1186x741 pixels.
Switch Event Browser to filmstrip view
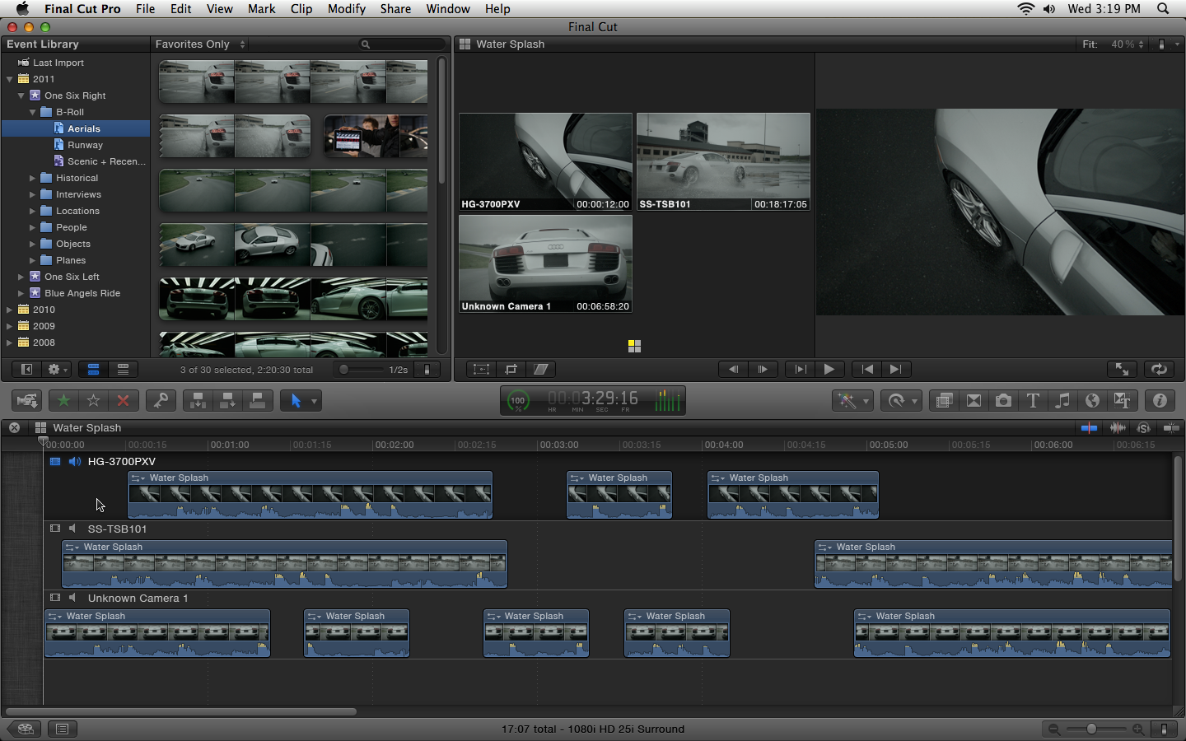[93, 370]
